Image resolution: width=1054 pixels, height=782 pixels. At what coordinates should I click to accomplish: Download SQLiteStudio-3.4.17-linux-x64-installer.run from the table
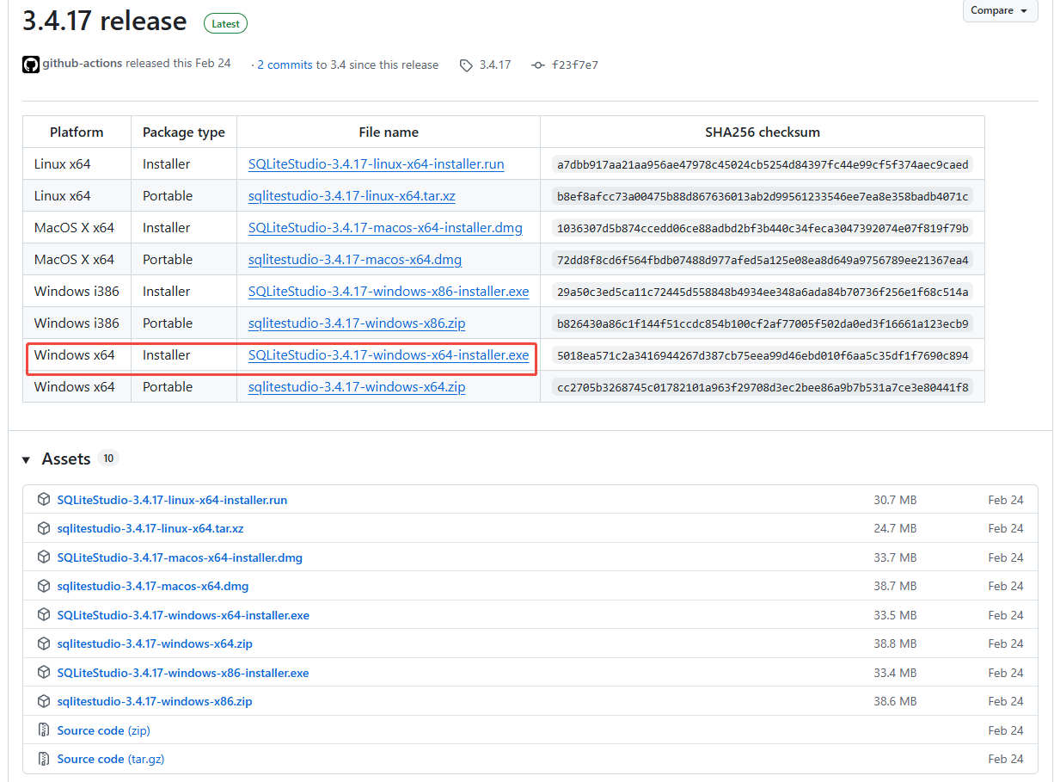[376, 164]
